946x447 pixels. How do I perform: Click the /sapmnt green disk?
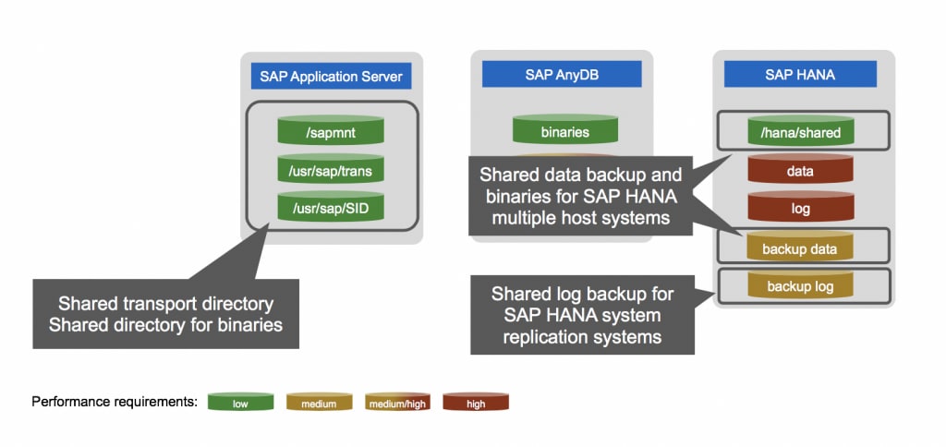[x=331, y=132]
